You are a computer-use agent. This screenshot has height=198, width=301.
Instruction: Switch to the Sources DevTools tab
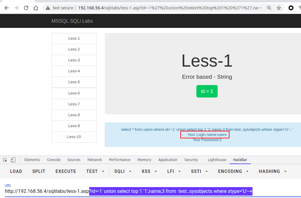pyautogui.click(x=74, y=160)
